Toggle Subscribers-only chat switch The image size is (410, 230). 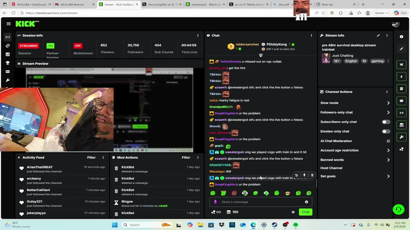(386, 122)
